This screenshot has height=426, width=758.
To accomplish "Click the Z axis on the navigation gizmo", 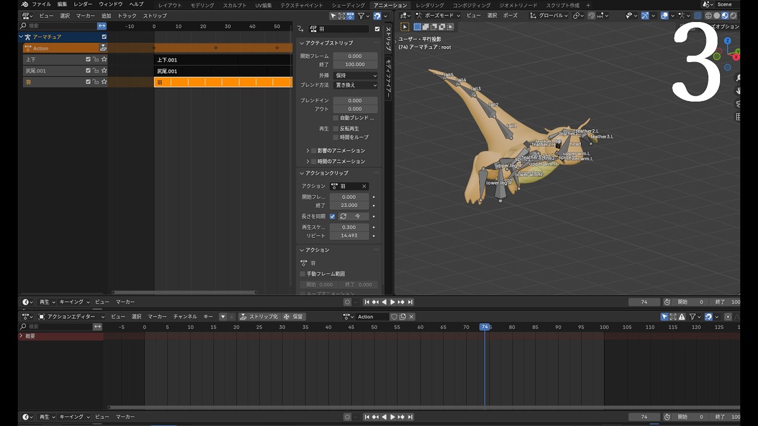I will pyautogui.click(x=728, y=41).
